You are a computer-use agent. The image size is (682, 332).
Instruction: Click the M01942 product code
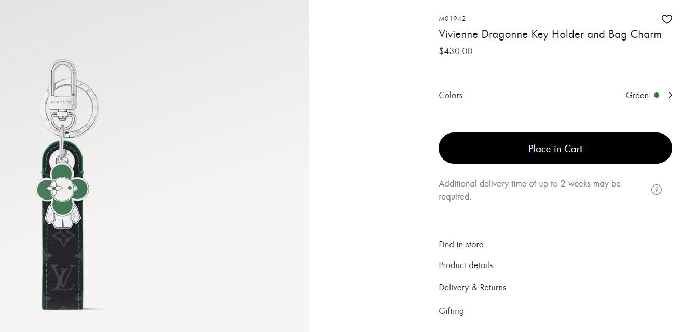click(452, 19)
